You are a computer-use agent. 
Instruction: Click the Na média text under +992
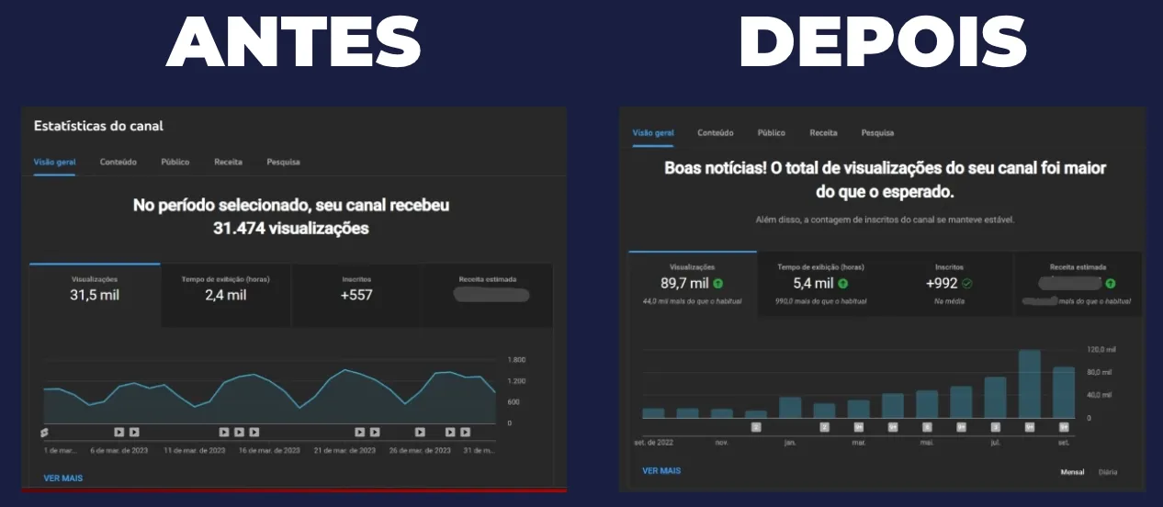pyautogui.click(x=949, y=301)
